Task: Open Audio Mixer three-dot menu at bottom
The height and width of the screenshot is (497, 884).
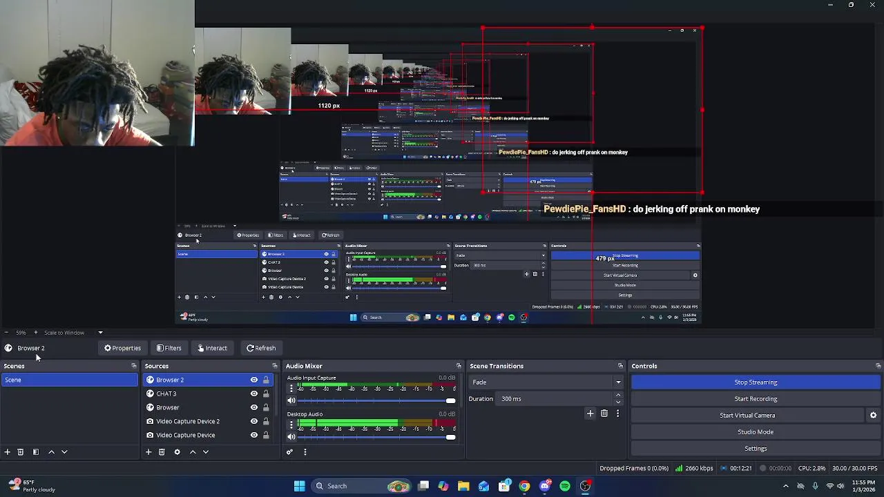Action: [x=305, y=452]
